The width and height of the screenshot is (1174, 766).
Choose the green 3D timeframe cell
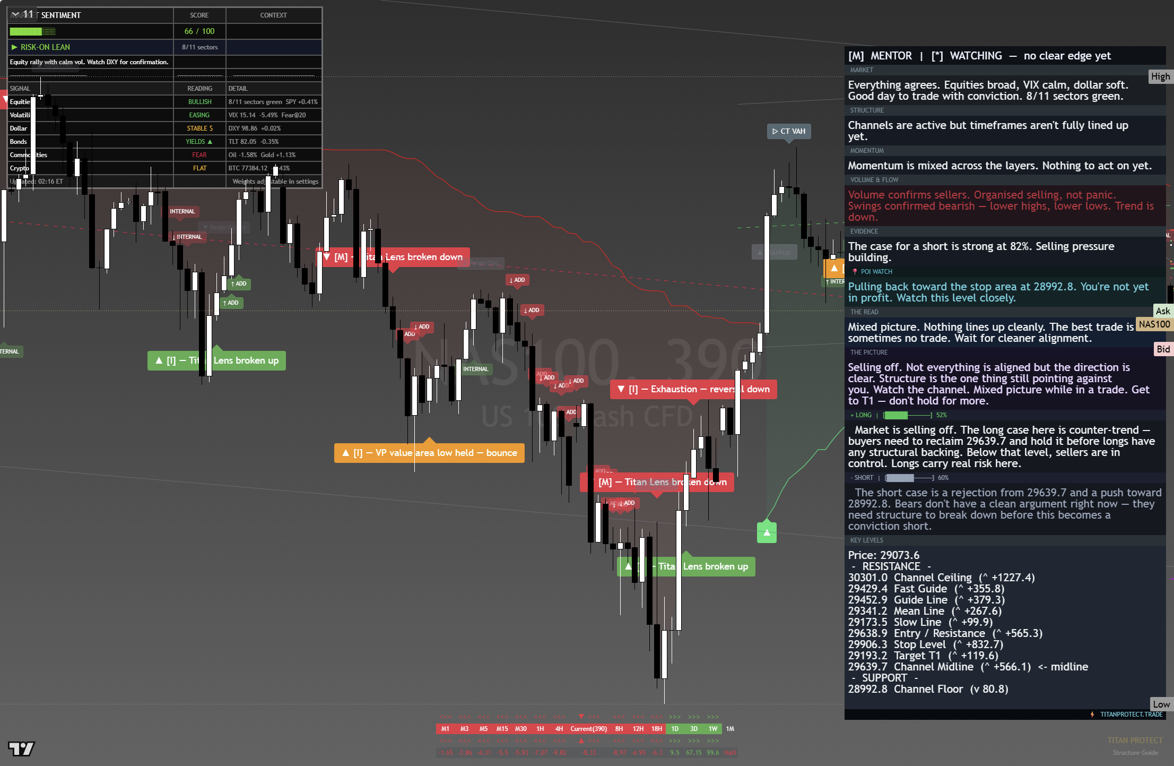click(694, 729)
